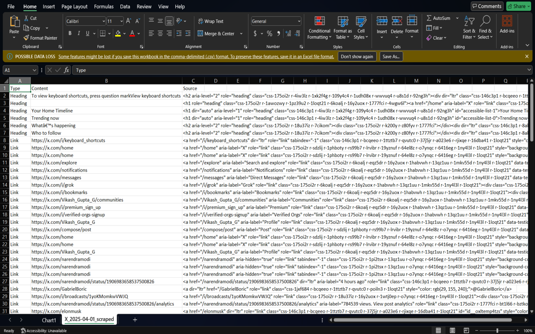Toggle underline formatting

[87, 33]
